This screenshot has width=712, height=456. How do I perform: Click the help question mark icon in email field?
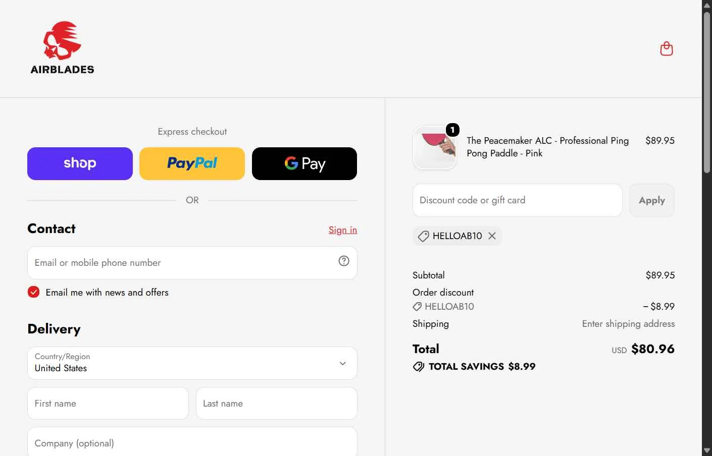pos(344,261)
